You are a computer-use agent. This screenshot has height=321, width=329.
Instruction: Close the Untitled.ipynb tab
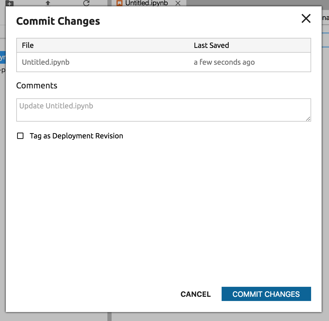pos(178,3)
